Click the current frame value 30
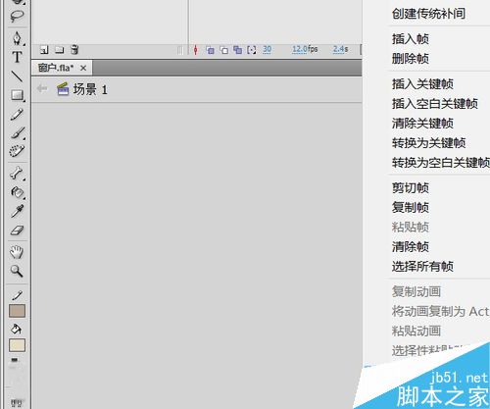The width and height of the screenshot is (490, 409). (267, 49)
